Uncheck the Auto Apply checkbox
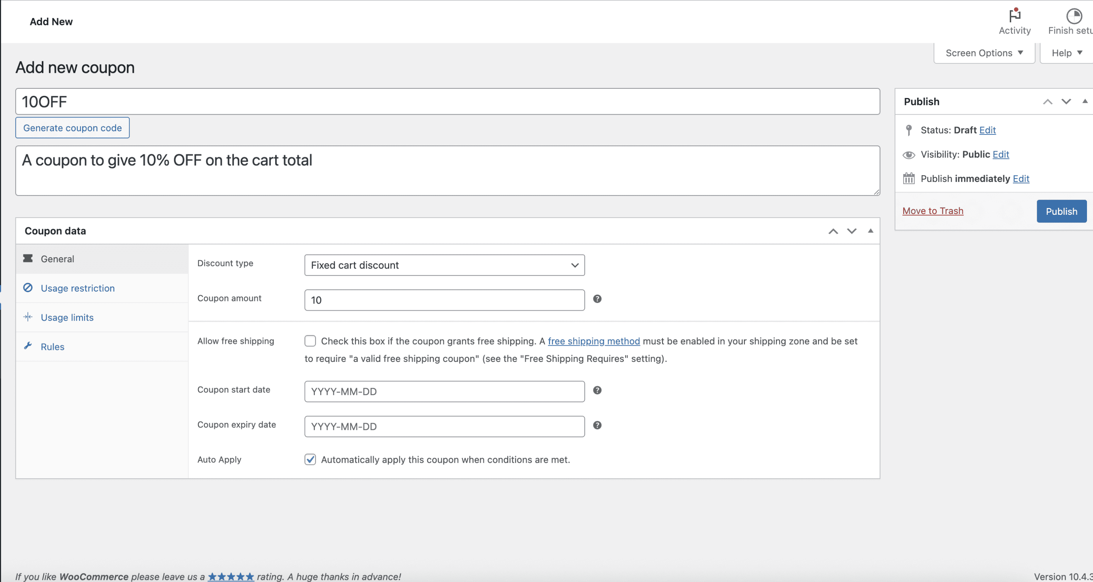Screen dimensions: 1093x582 click(310, 460)
